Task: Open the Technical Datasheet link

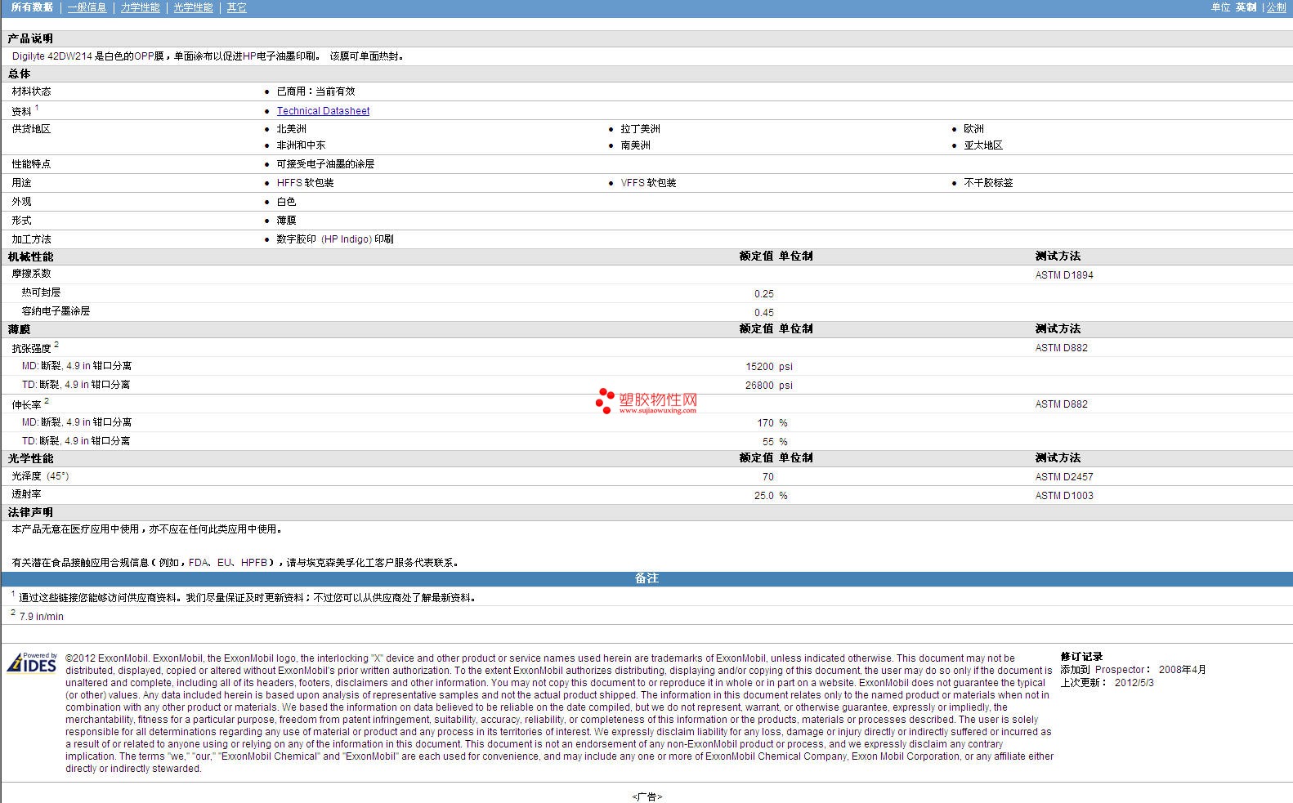Action: [x=323, y=111]
